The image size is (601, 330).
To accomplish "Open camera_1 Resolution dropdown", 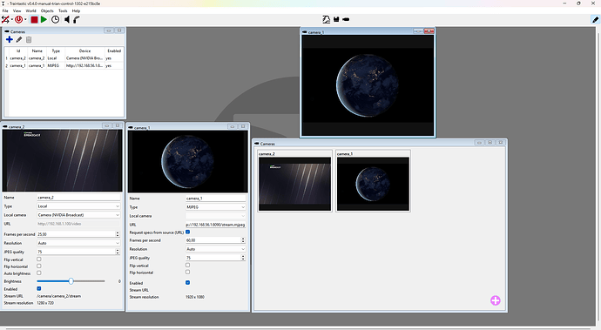I will 215,249.
